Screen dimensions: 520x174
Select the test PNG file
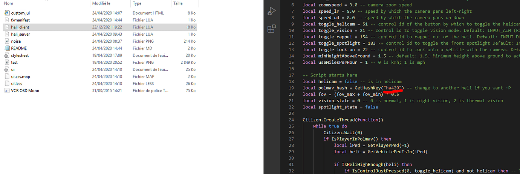pyautogui.click(x=14, y=63)
